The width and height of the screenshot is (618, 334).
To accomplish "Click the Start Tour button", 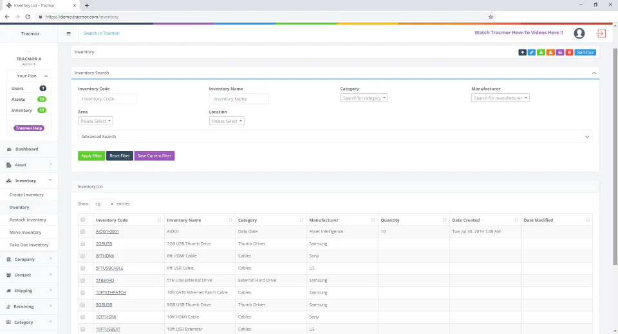I will click(x=585, y=52).
